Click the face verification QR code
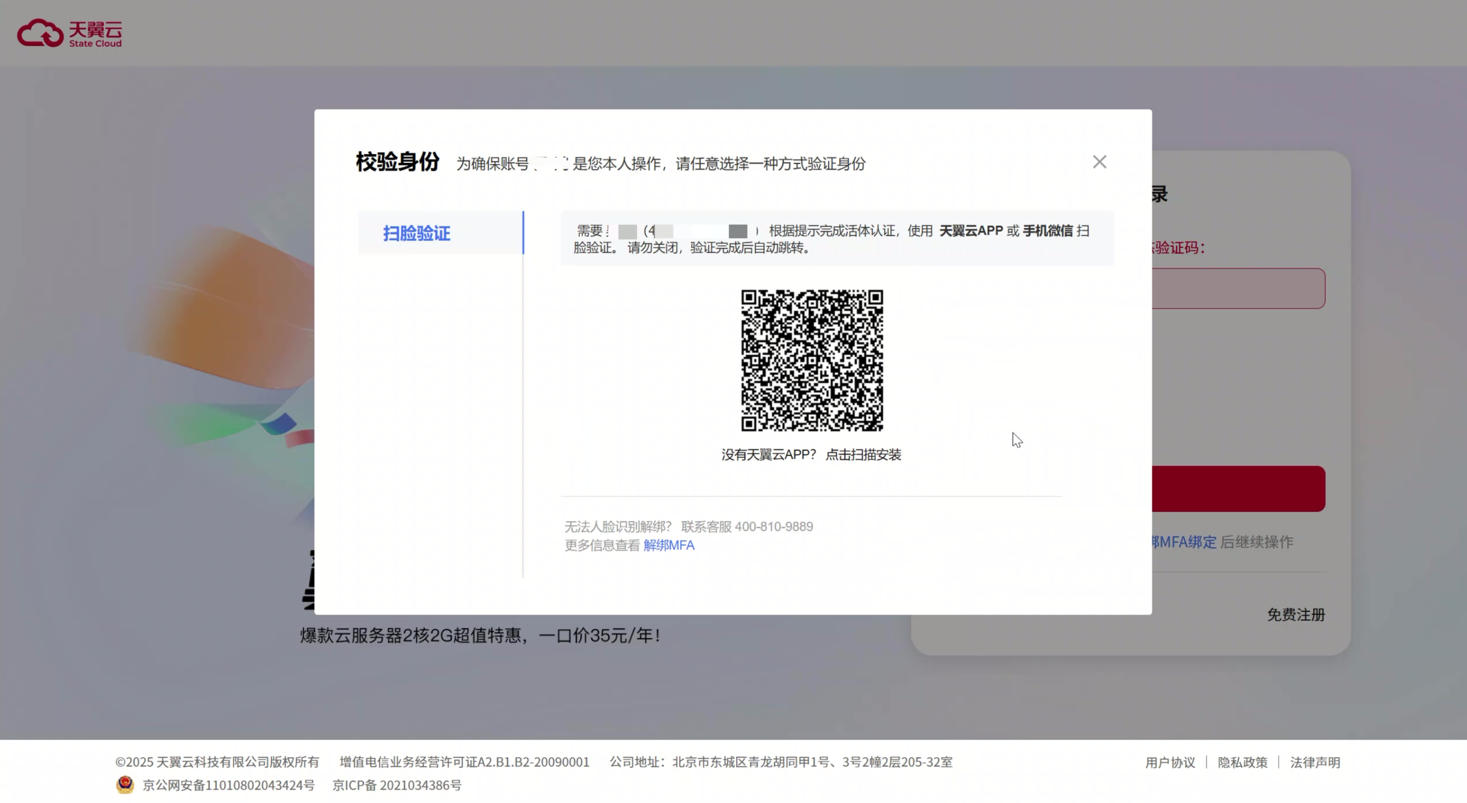This screenshot has width=1467, height=803. 812,360
